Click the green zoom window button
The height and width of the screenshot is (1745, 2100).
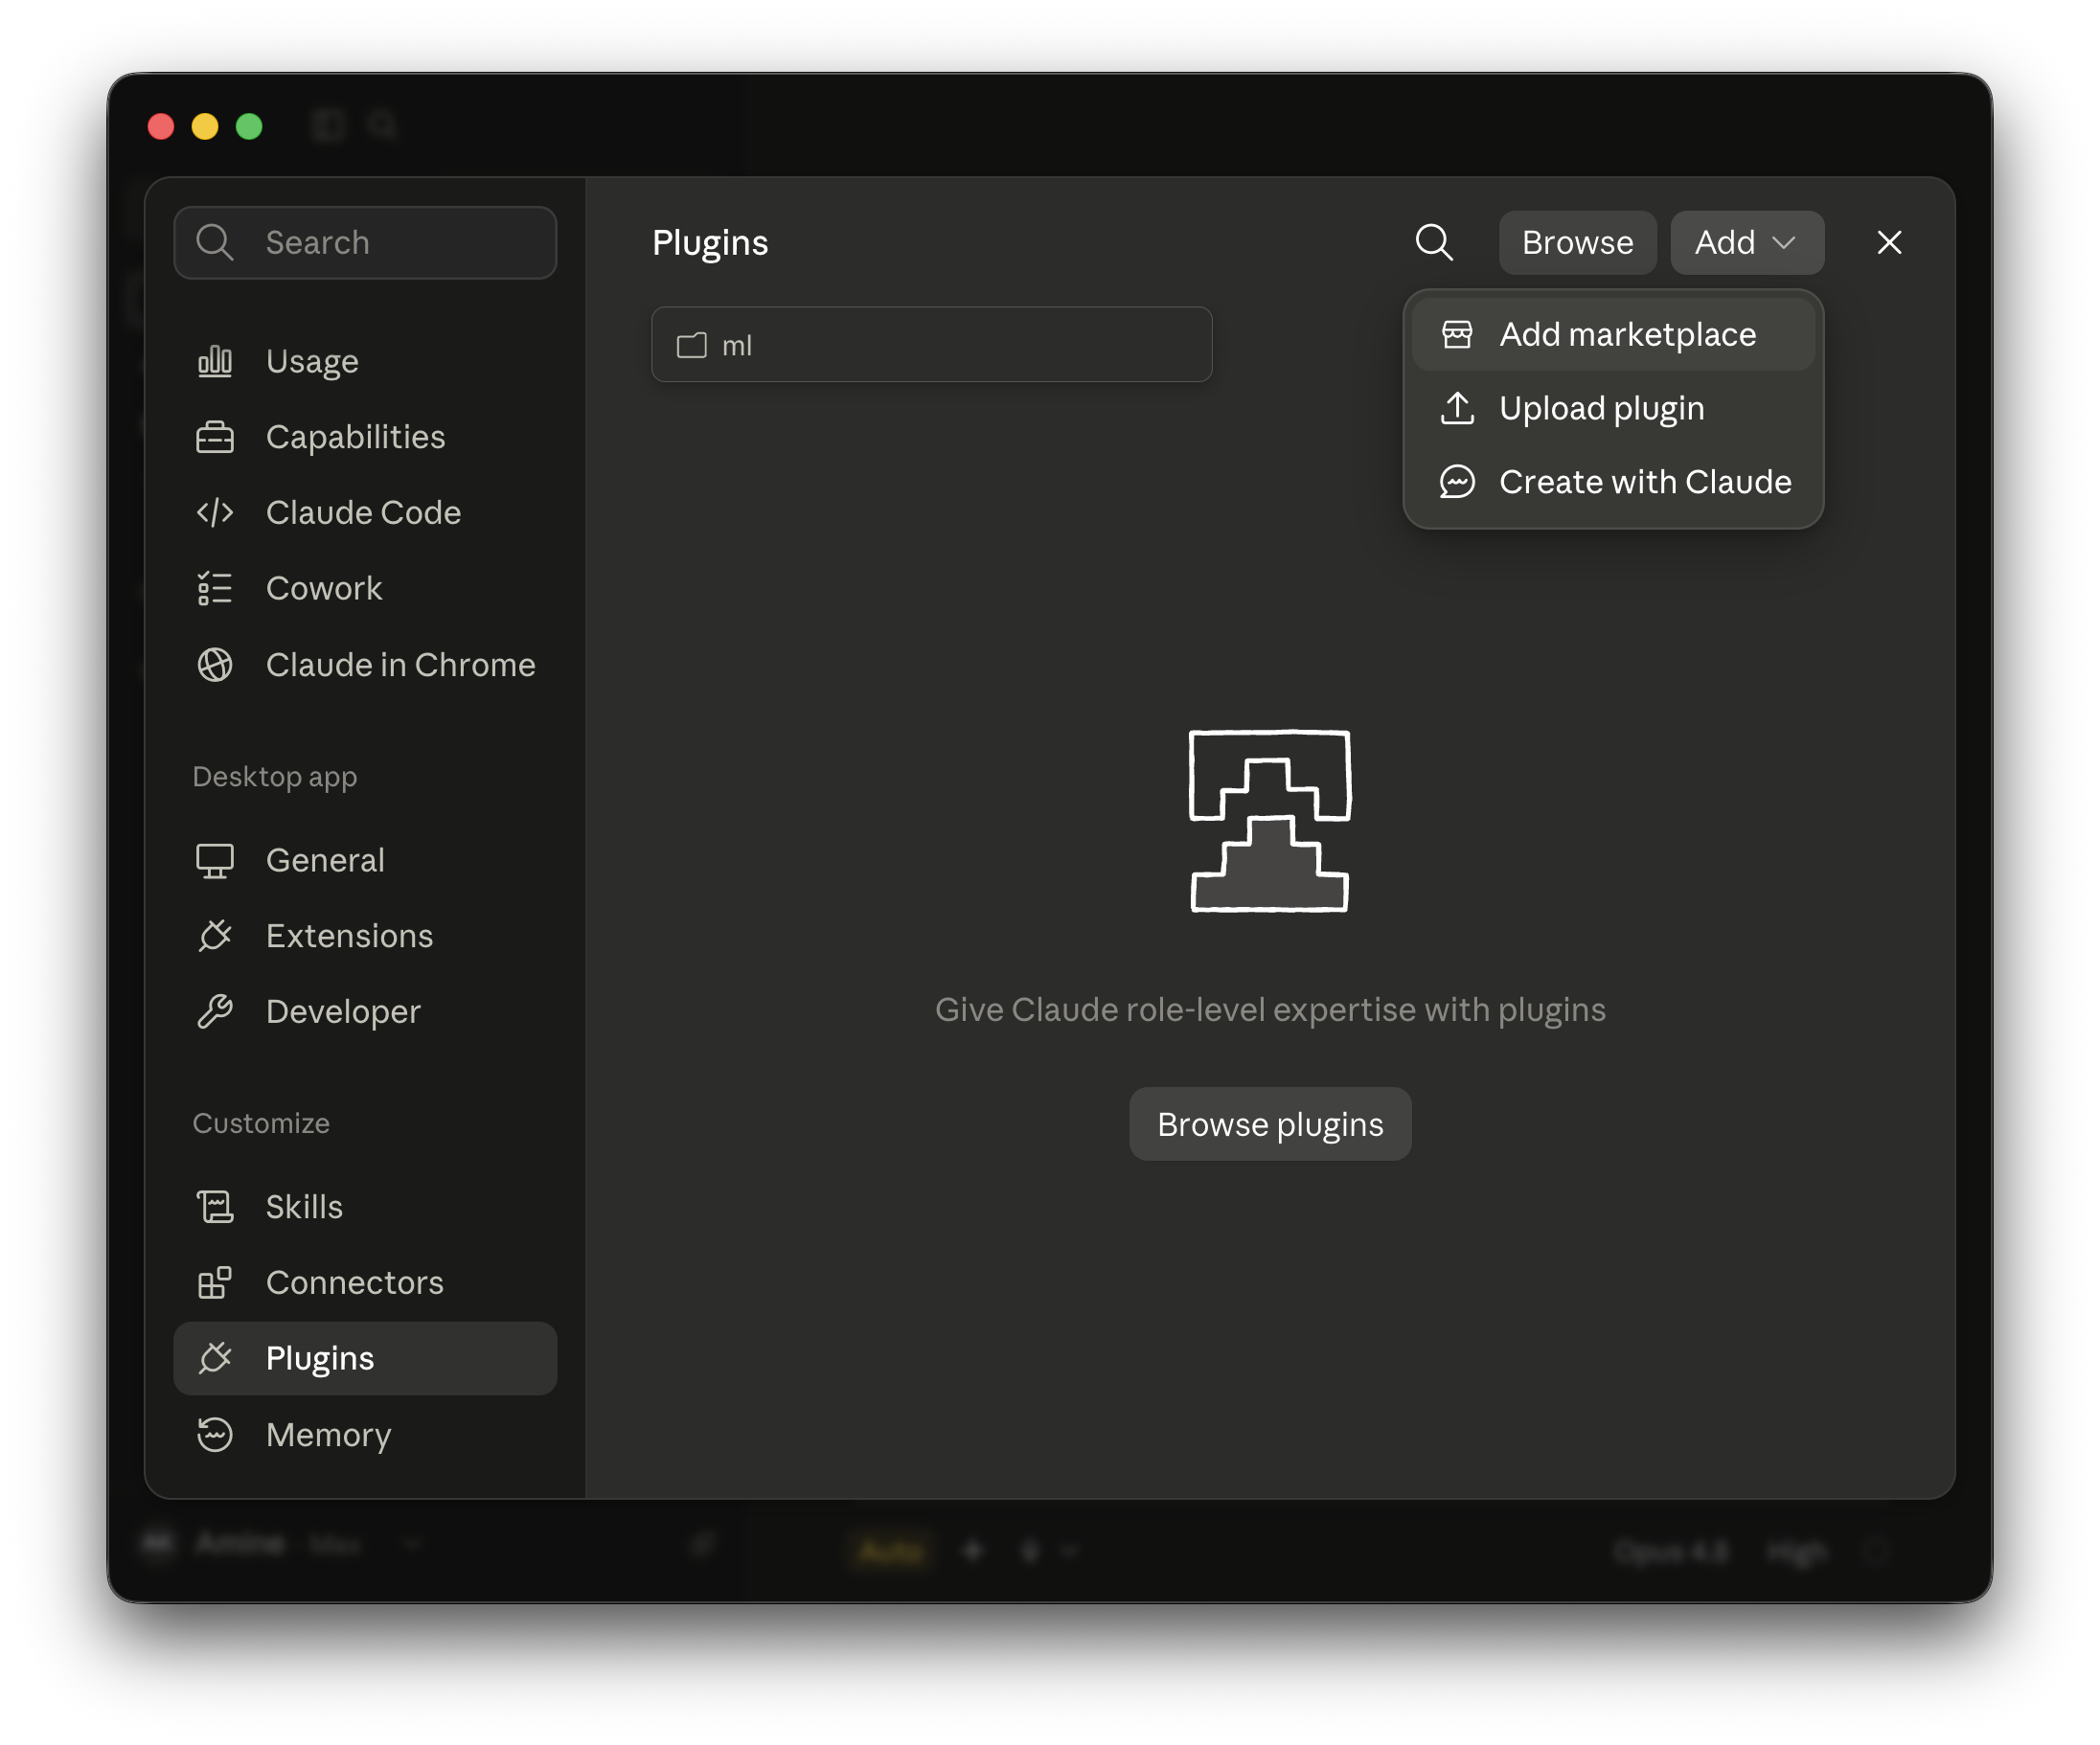pyautogui.click(x=249, y=125)
